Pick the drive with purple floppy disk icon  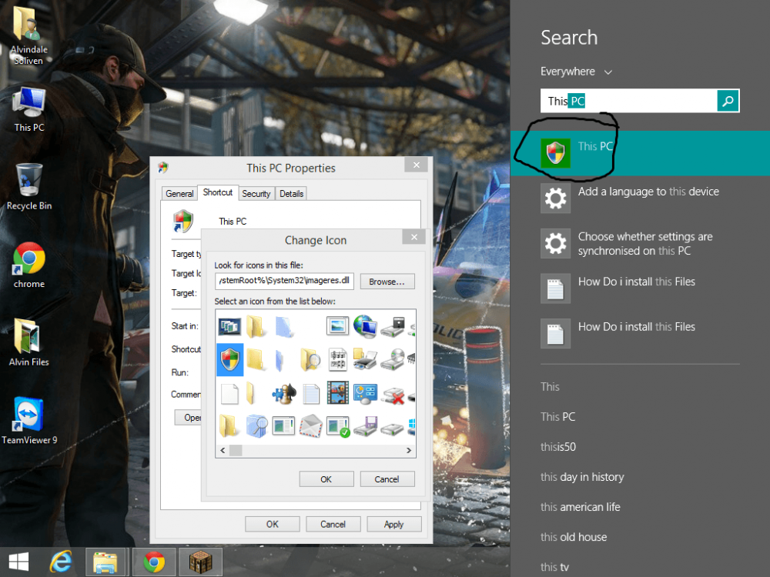coord(365,426)
